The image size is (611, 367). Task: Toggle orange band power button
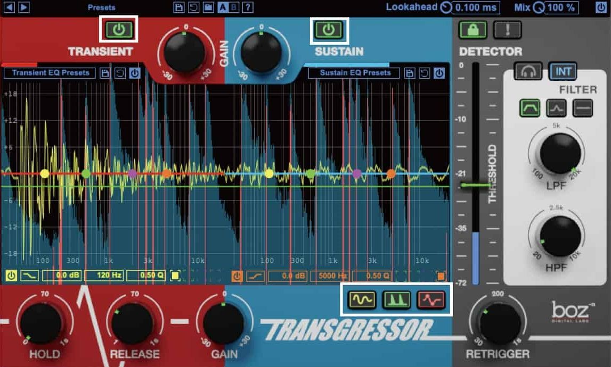[x=237, y=277]
